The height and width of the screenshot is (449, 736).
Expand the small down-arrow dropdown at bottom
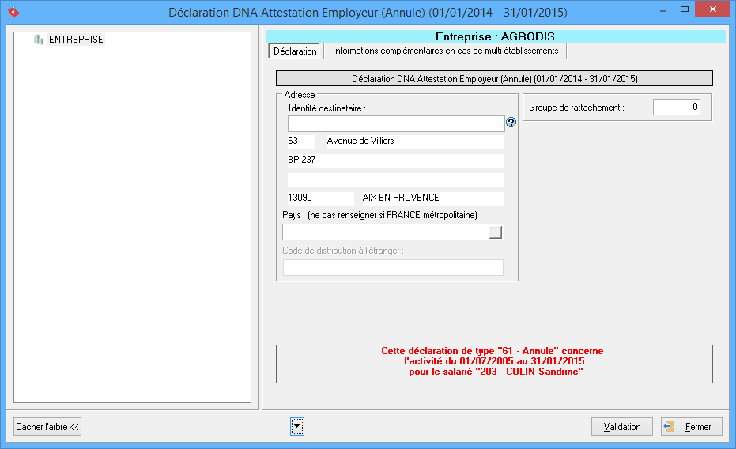pos(296,427)
